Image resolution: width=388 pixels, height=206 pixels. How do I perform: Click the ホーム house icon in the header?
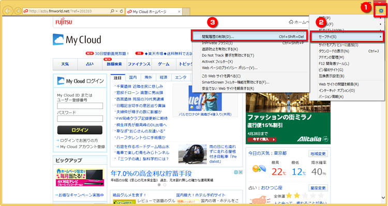291,22
